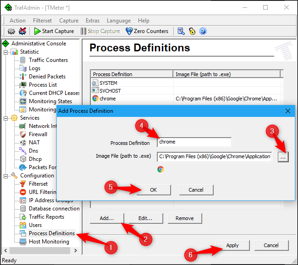Collapse the Services tree branch
298x265 pixels.
(x=6, y=118)
